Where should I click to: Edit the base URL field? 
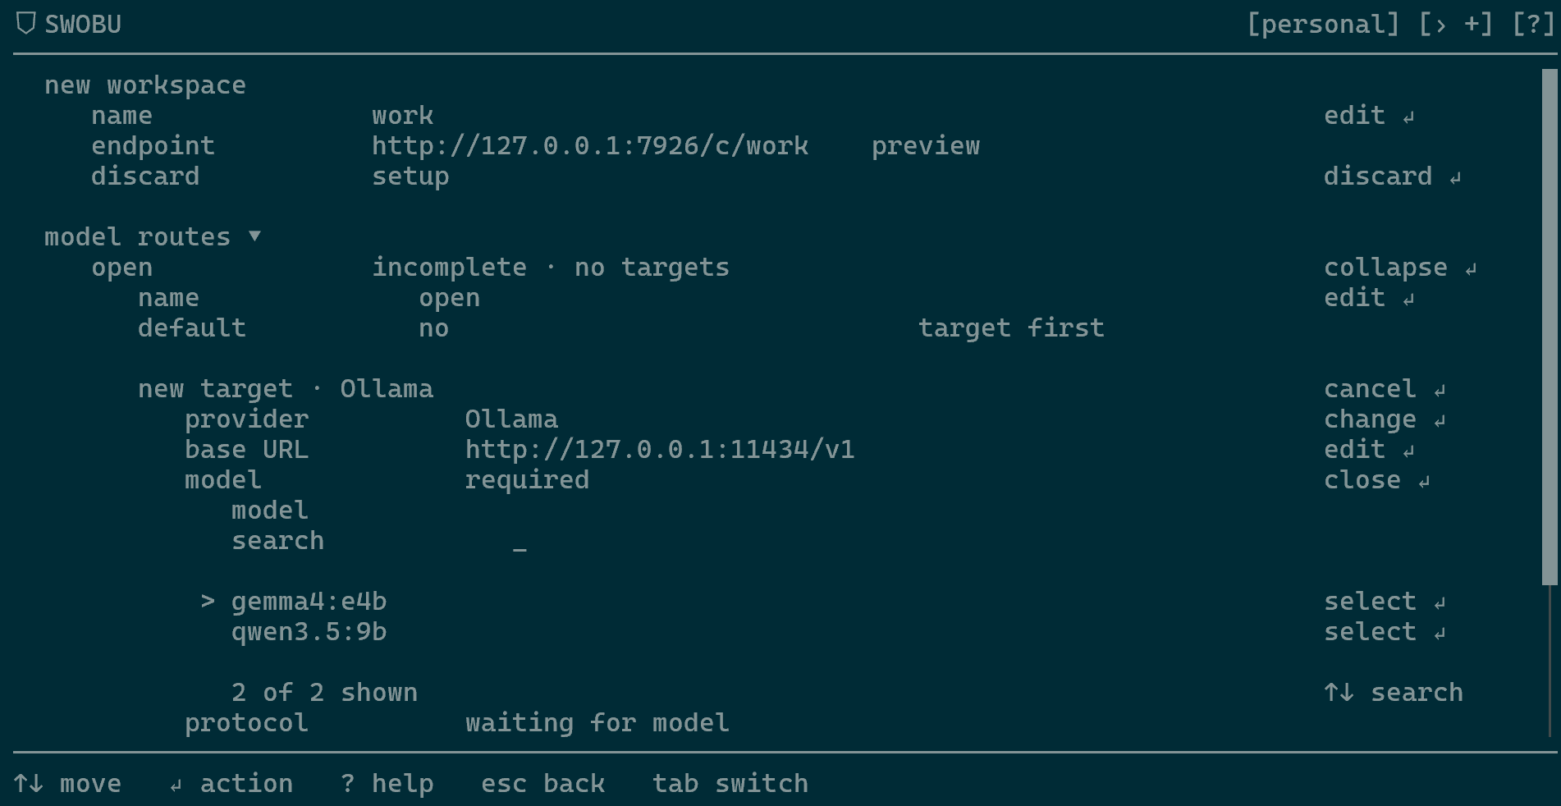pos(1369,450)
